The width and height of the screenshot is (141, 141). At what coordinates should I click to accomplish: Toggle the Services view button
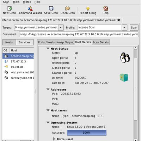[x=25, y=42]
